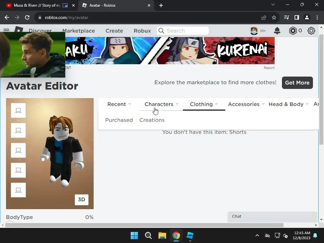The width and height of the screenshot is (324, 243).
Task: Report the banner advertisement
Action: [269, 68]
